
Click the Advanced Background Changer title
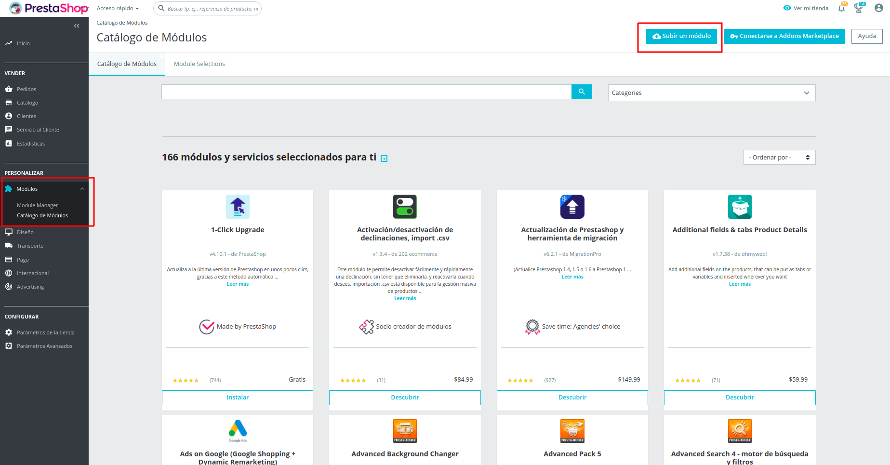pos(405,454)
